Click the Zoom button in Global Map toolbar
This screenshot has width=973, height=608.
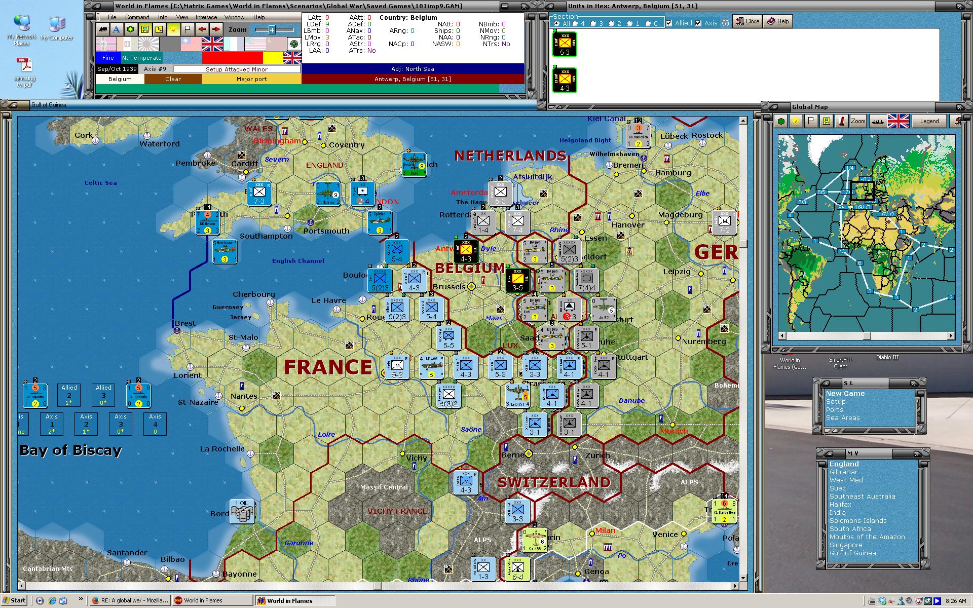click(858, 121)
